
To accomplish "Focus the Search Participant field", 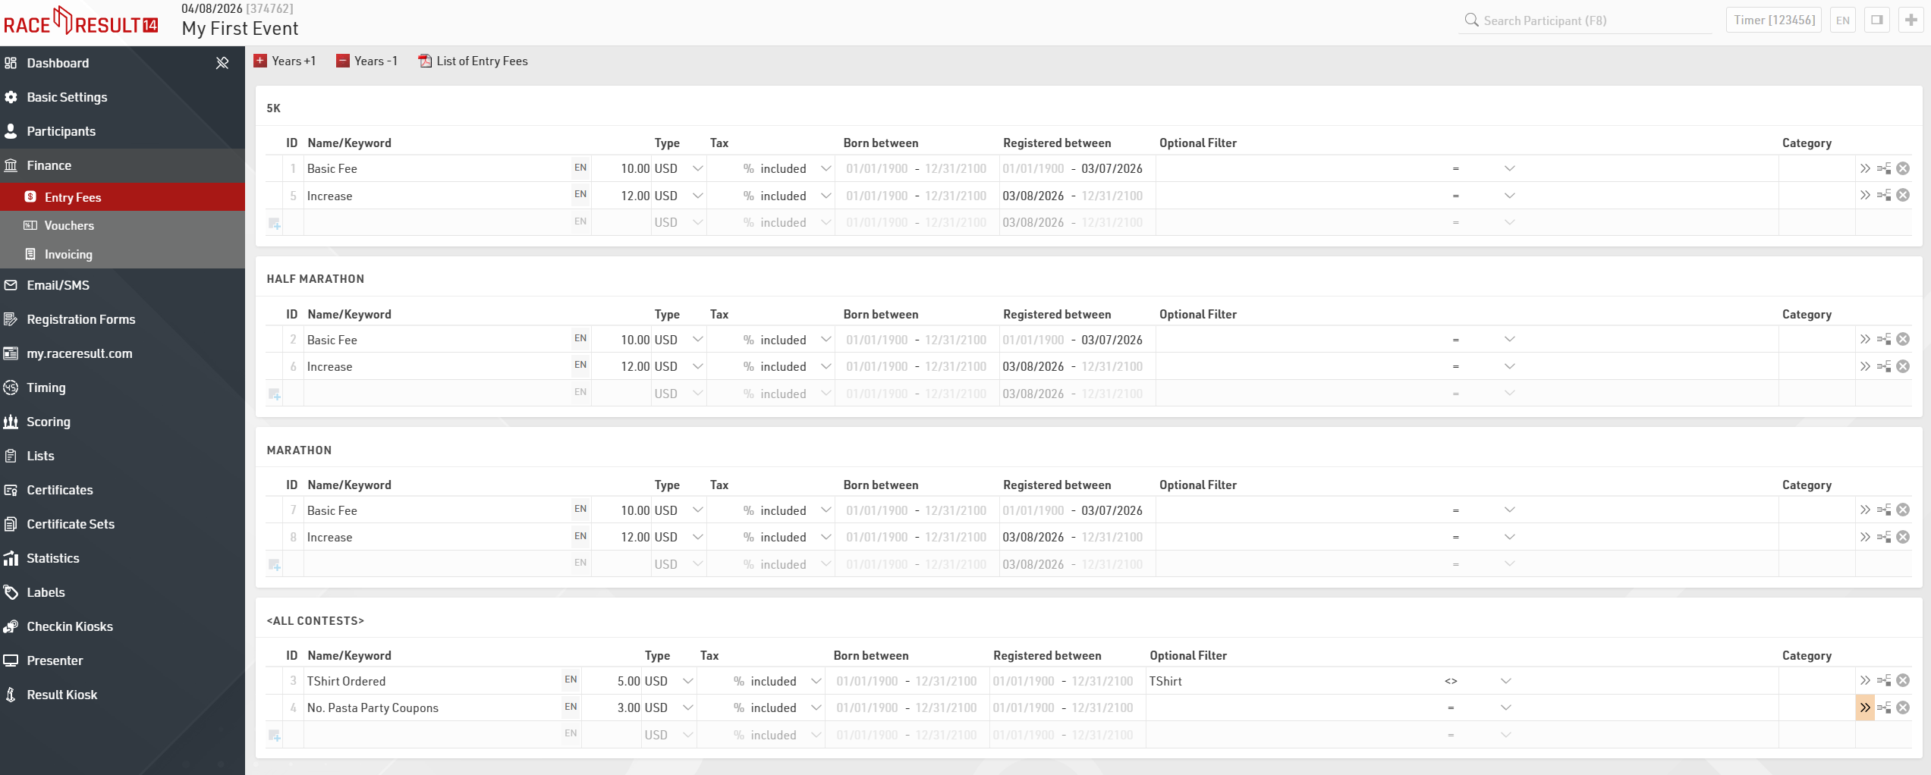I will pos(1586,20).
